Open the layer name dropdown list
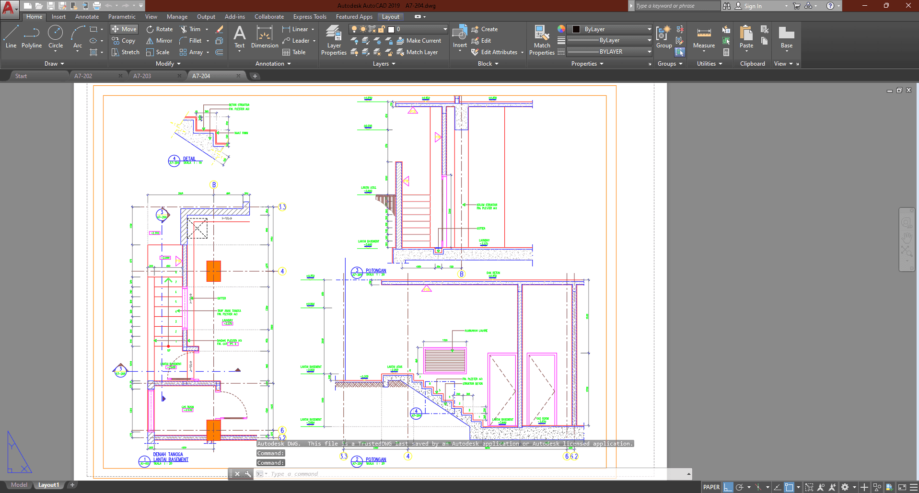Image resolution: width=919 pixels, height=493 pixels. coord(445,29)
